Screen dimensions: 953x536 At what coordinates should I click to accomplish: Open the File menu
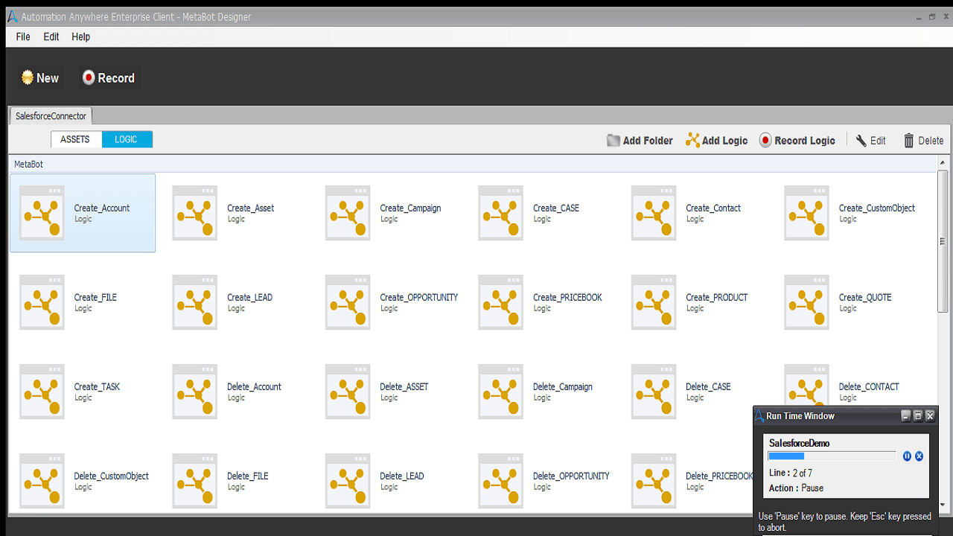click(23, 36)
